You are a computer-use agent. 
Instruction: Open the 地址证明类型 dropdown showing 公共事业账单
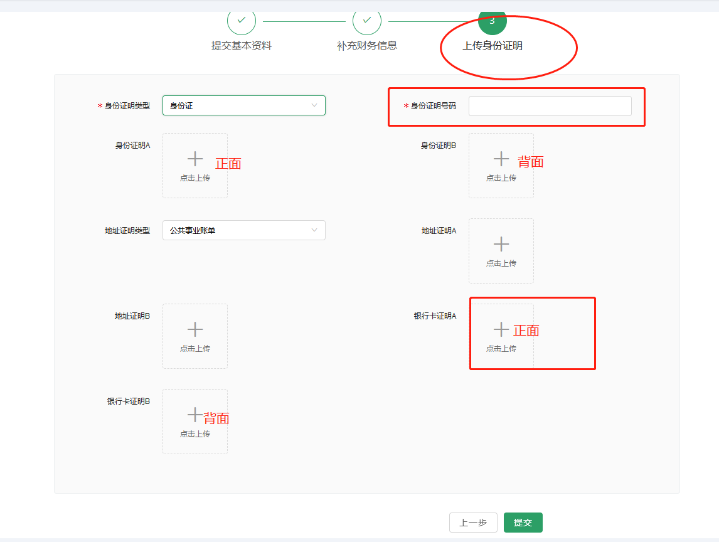click(243, 230)
